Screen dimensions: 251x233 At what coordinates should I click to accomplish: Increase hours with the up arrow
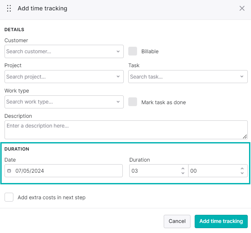pyautogui.click(x=183, y=168)
